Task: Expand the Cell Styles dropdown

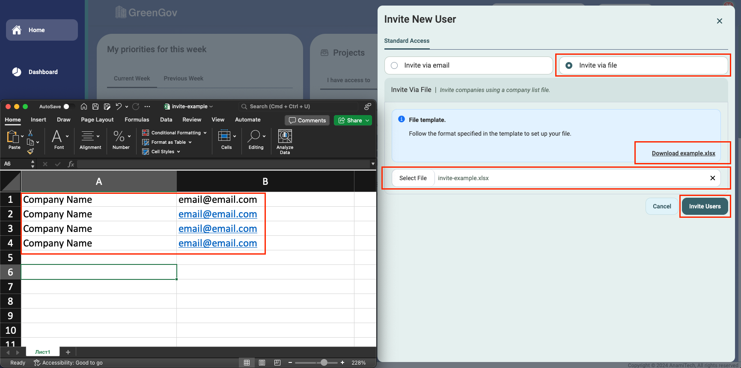Action: point(179,151)
